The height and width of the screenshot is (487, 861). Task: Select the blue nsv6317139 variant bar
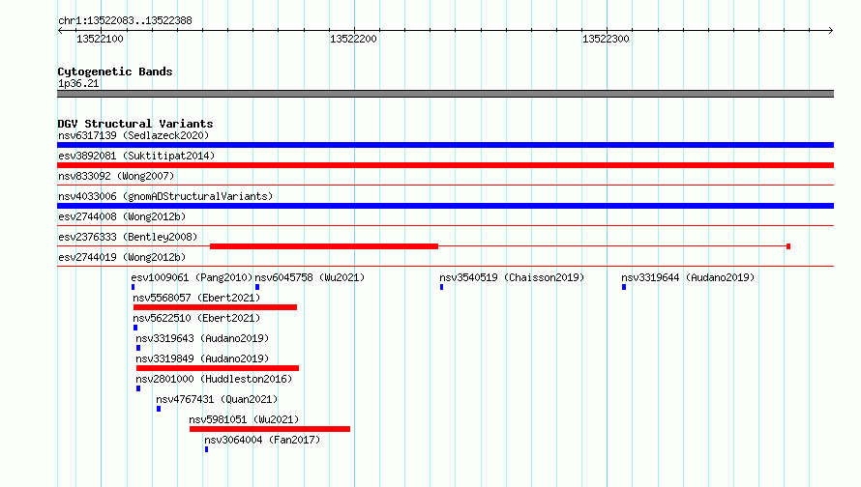445,145
